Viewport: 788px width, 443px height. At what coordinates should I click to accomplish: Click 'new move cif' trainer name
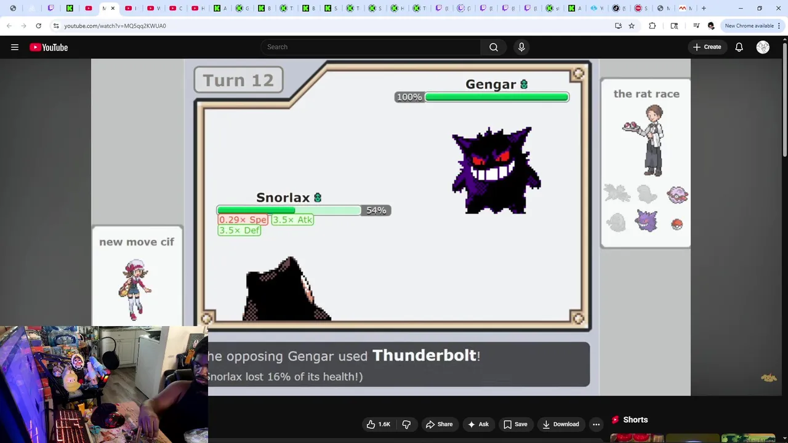coord(137,242)
